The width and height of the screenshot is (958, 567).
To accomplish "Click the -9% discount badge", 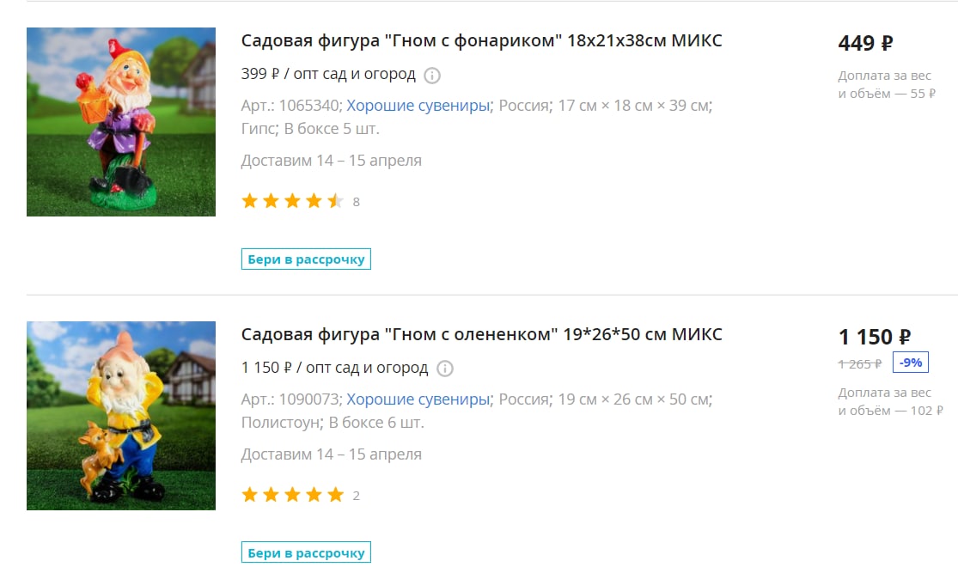I will [911, 363].
